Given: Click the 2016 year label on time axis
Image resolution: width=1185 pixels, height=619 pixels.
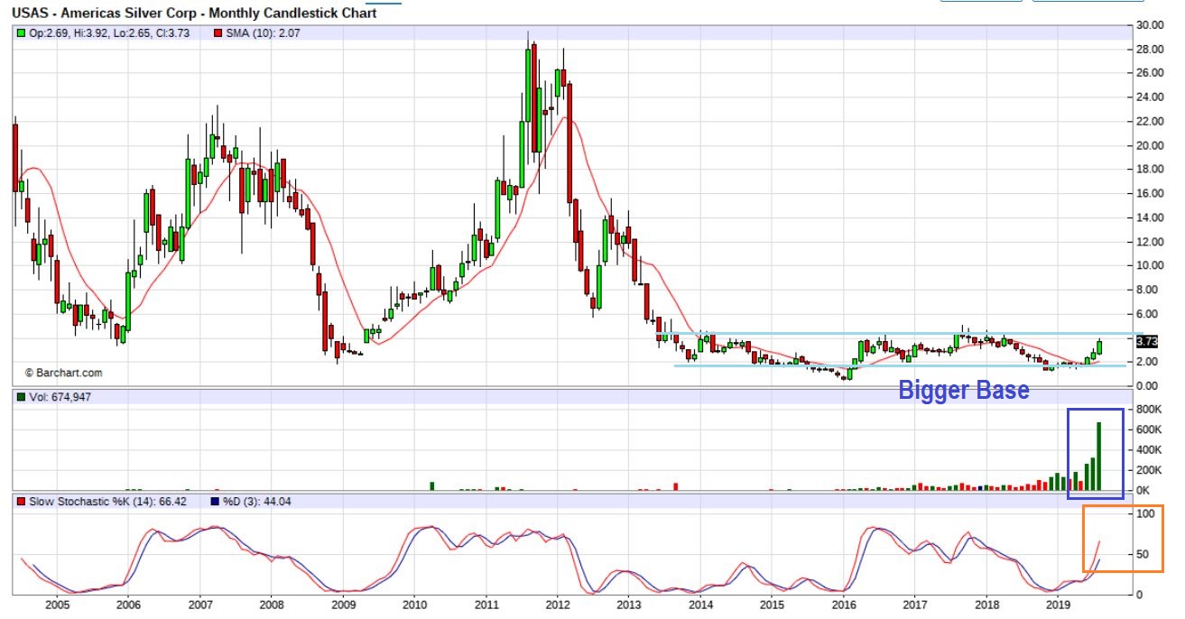Looking at the screenshot, I should click(844, 604).
